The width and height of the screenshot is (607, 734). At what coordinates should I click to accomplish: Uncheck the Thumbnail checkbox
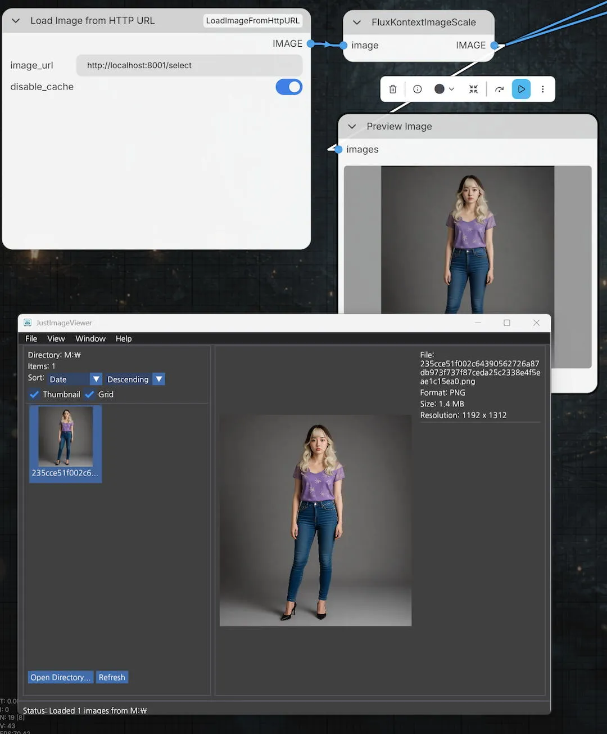34,394
